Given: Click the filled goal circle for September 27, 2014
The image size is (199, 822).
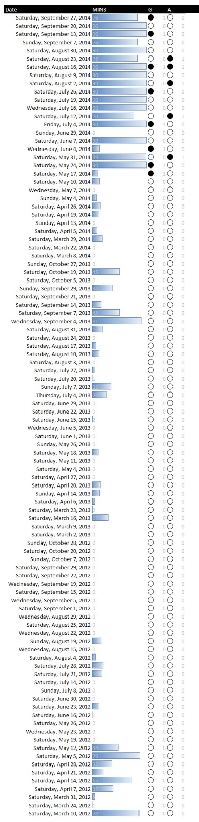Looking at the screenshot, I should pos(151,17).
